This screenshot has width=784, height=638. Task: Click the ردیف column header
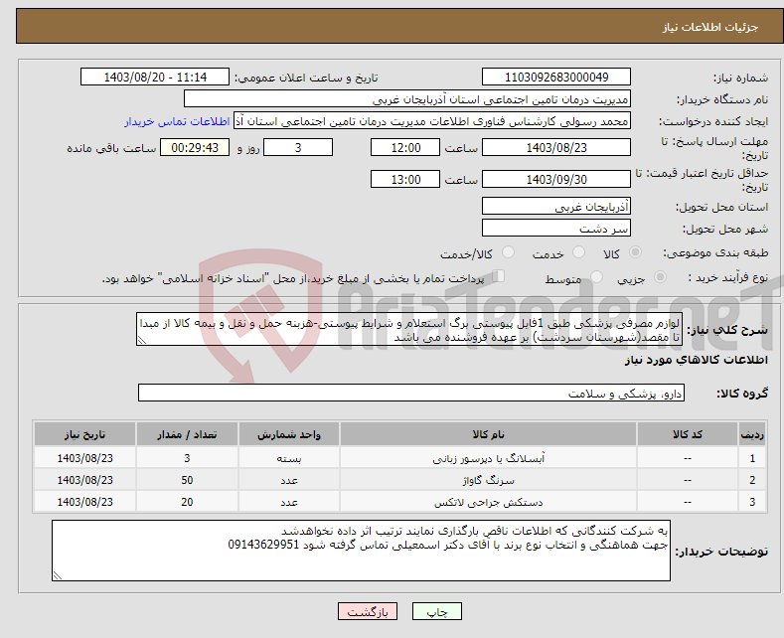[x=752, y=434]
